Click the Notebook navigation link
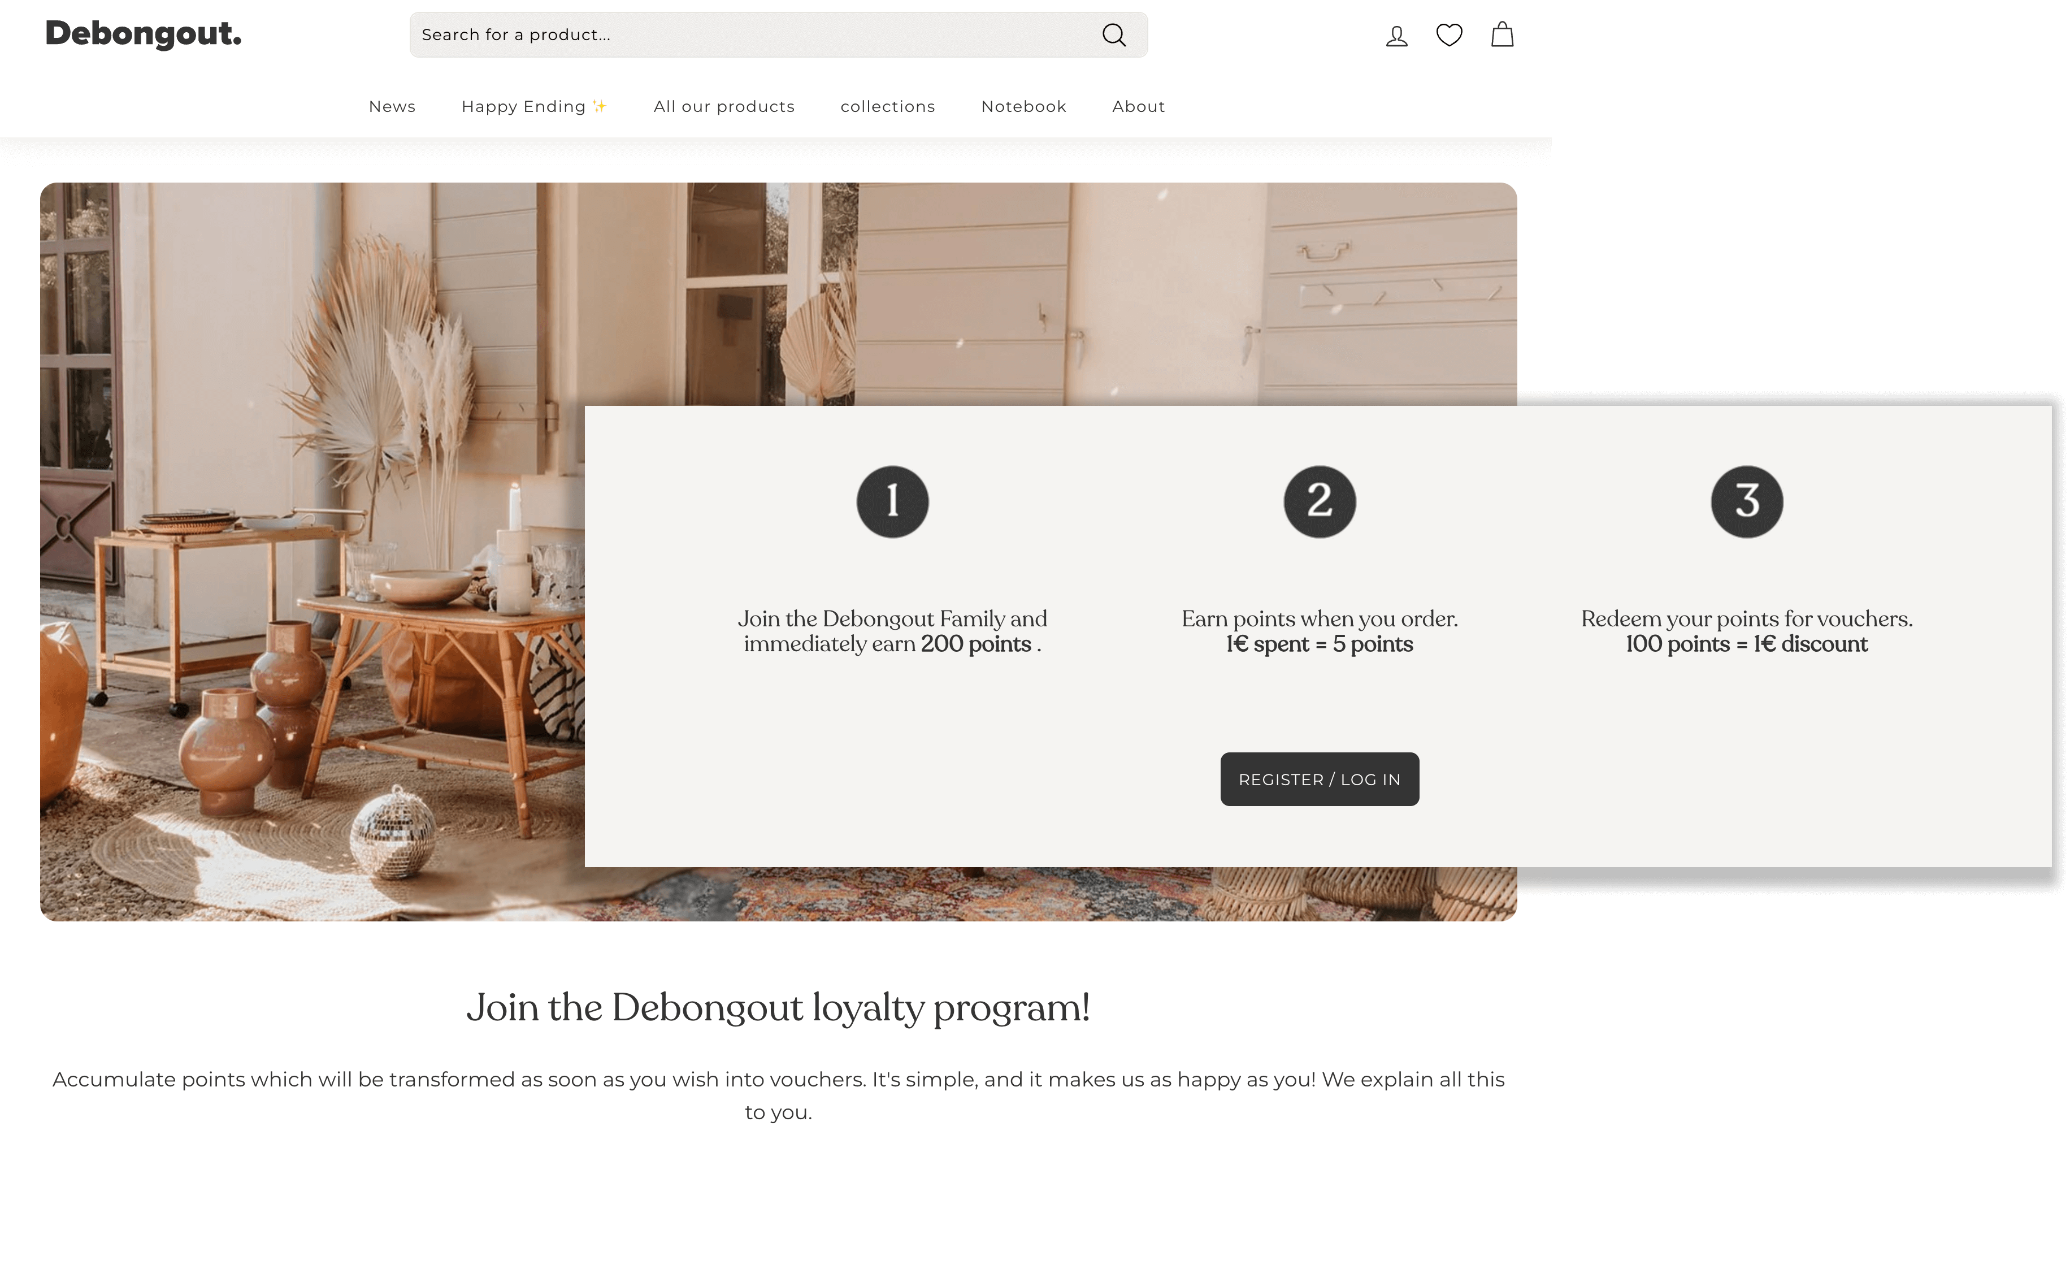The image size is (2070, 1273). tap(1023, 105)
